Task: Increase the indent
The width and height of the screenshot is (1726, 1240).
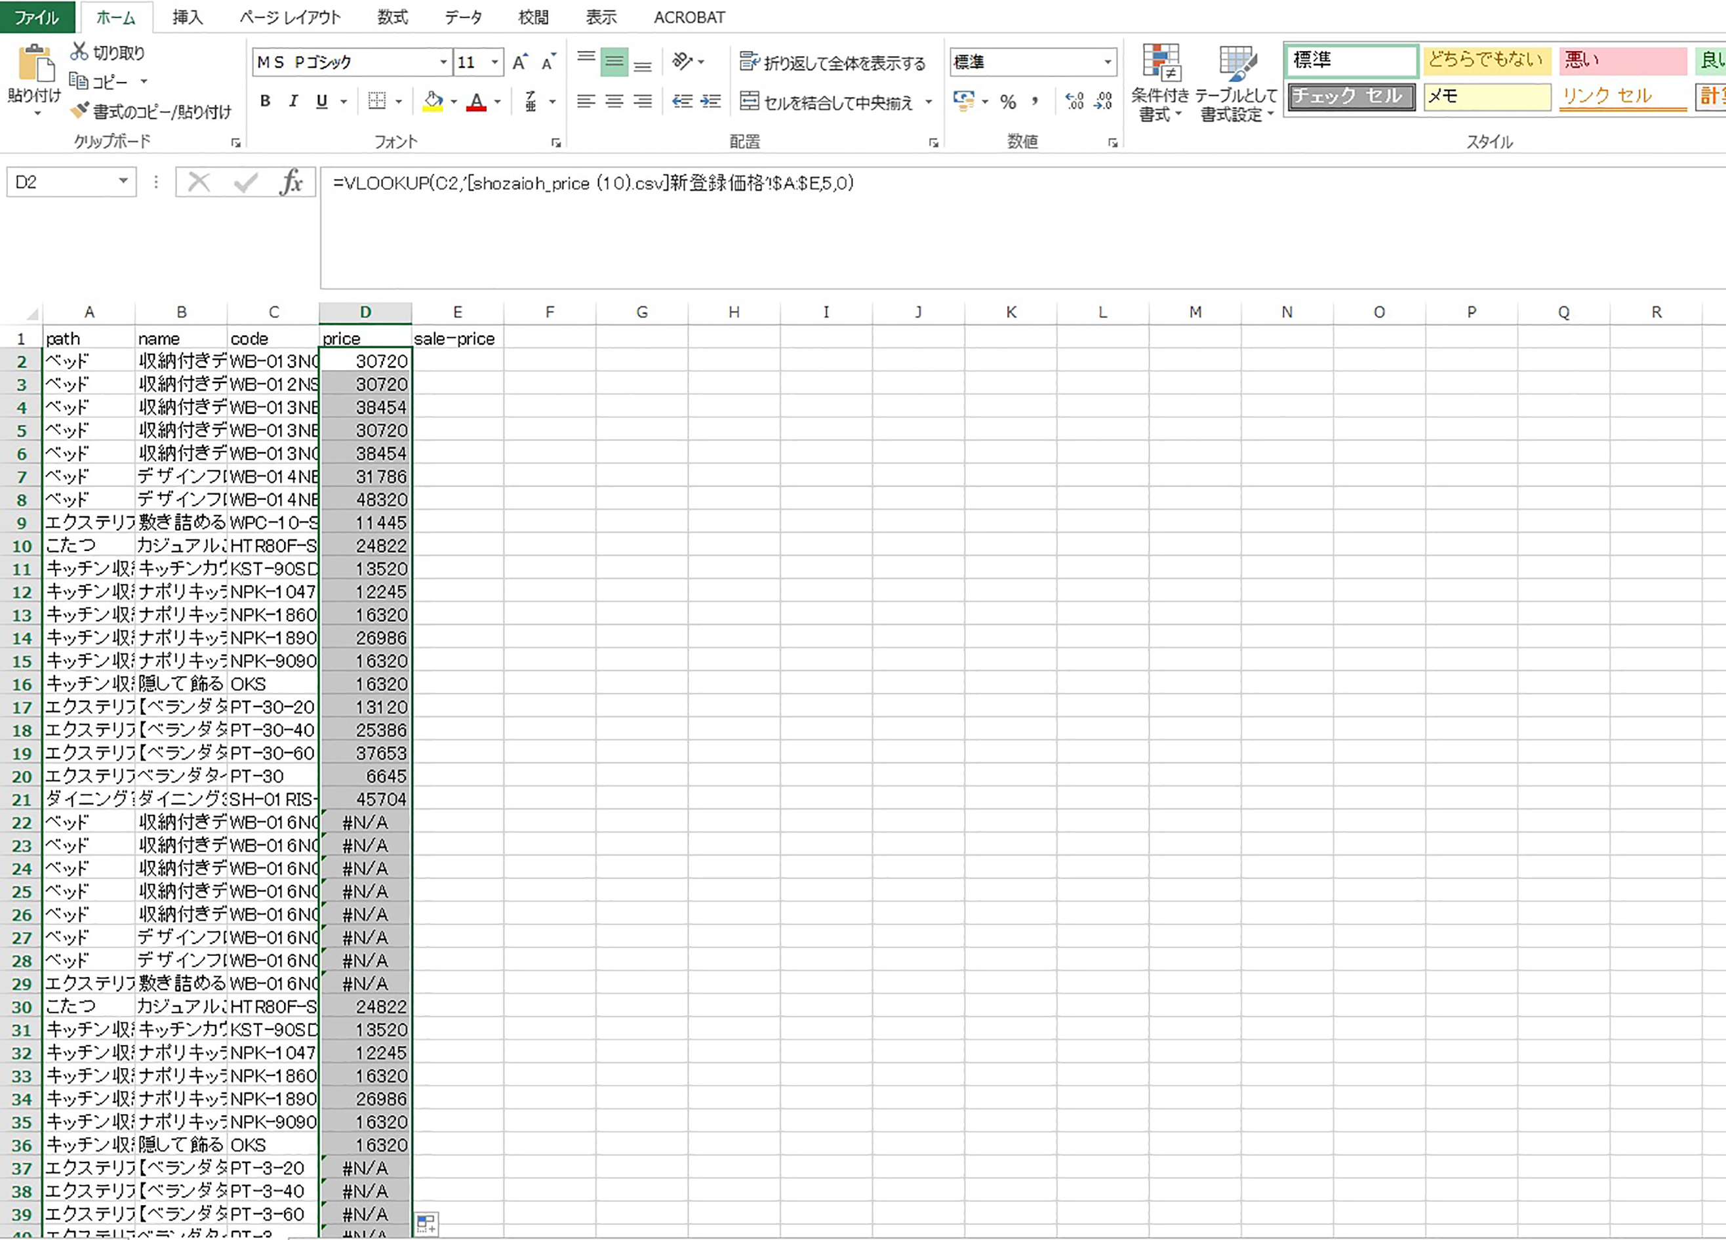Action: click(x=711, y=100)
